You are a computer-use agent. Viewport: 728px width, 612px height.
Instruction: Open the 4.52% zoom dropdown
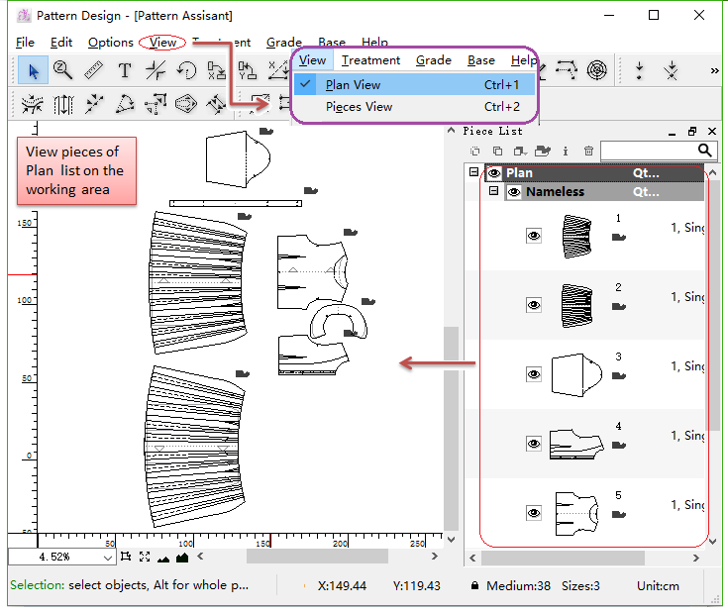108,557
